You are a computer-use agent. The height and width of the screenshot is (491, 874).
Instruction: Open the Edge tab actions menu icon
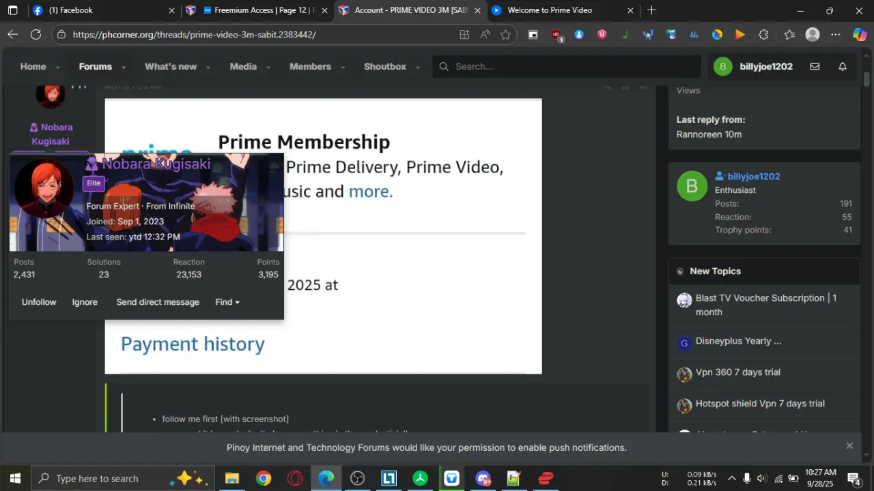coord(12,10)
